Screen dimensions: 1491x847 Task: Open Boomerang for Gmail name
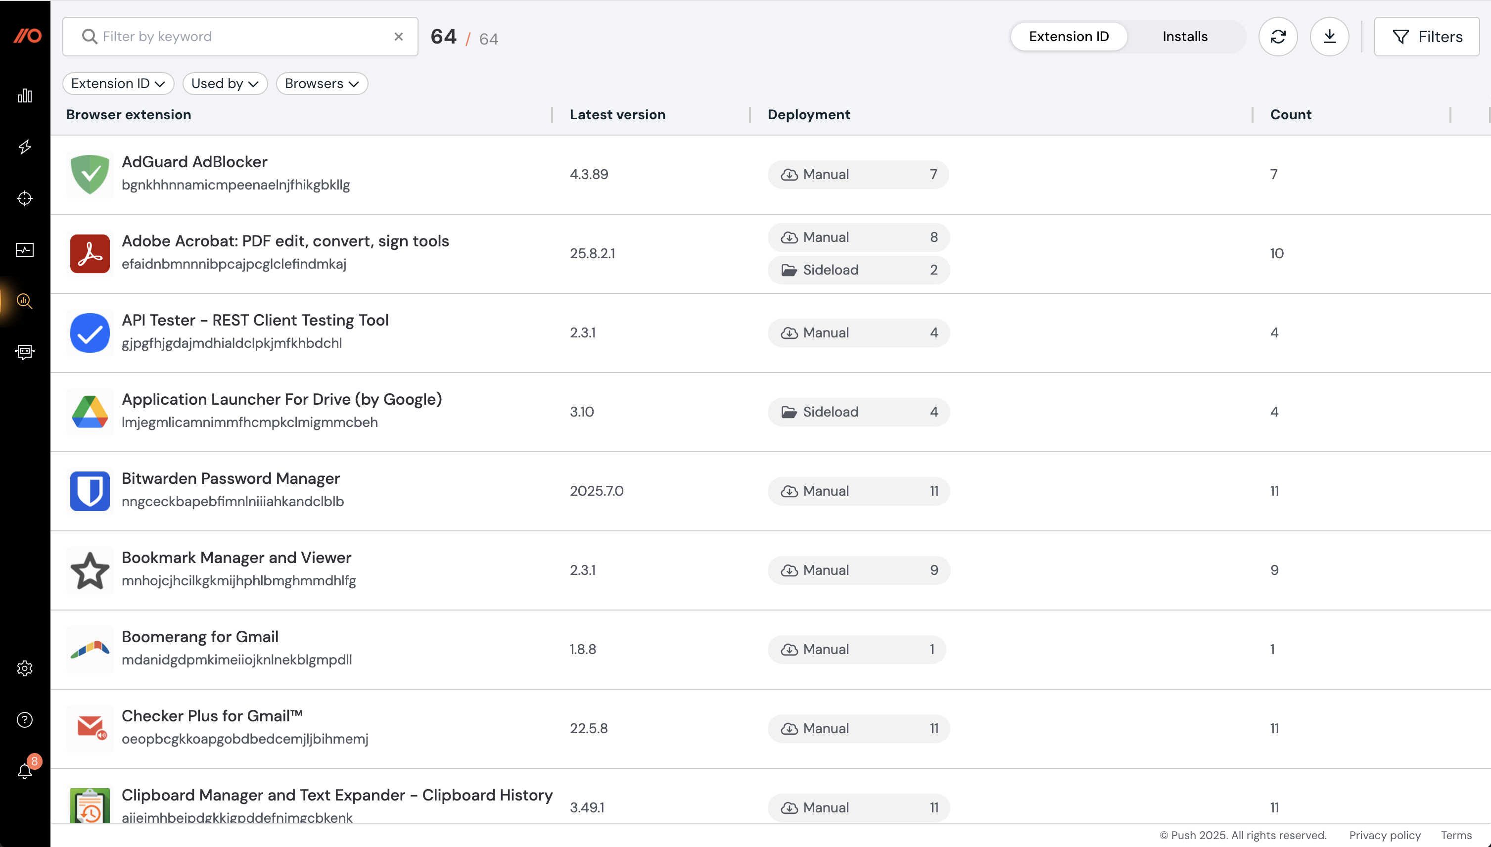tap(199, 636)
